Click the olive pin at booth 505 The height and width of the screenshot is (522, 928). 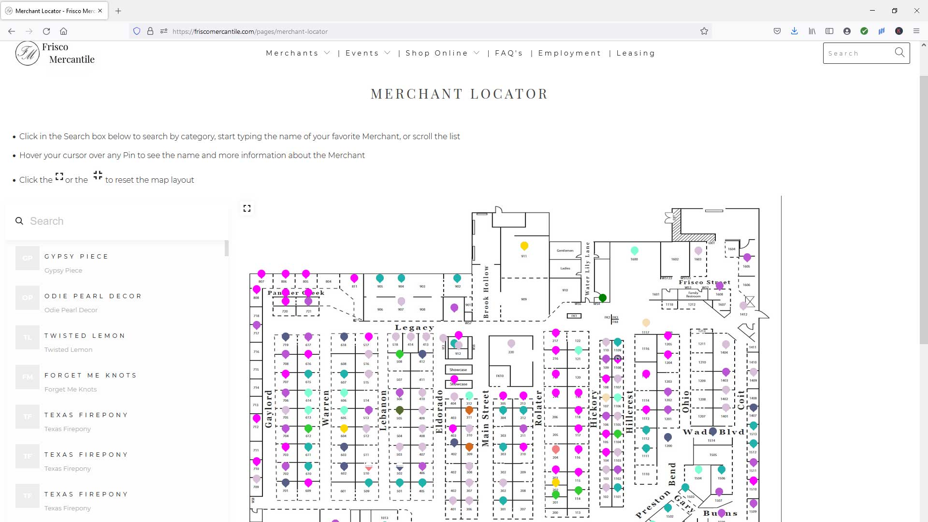point(400,411)
